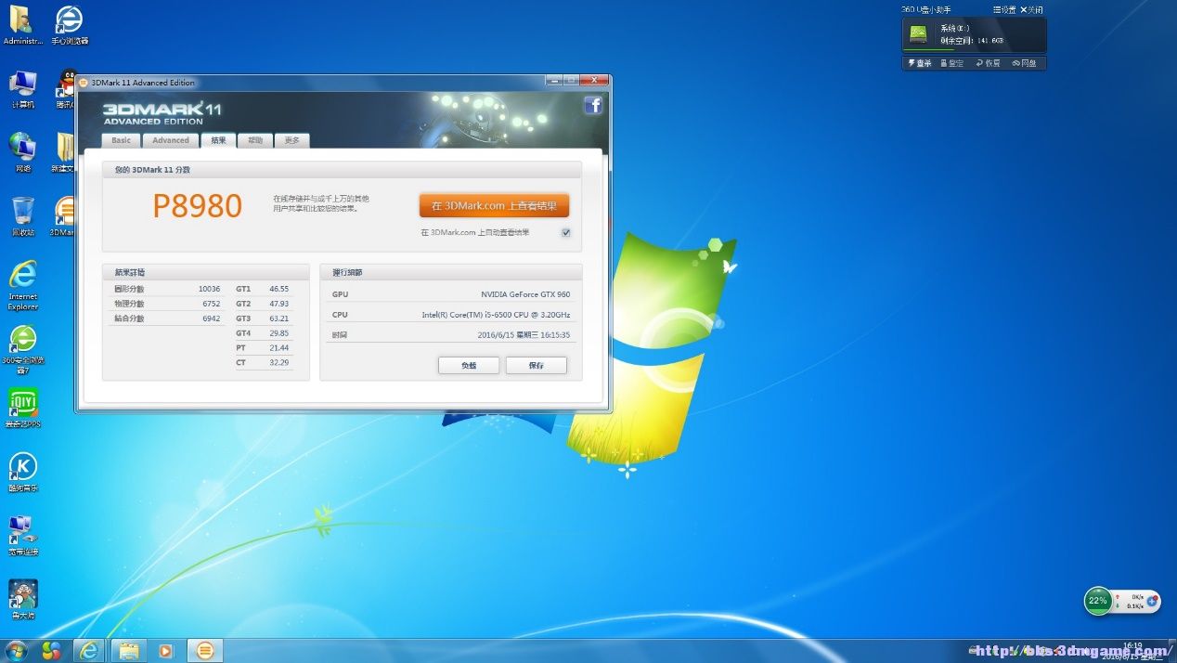This screenshot has width=1177, height=663.
Task: Open the Network (网络) desktop icon
Action: click(23, 152)
